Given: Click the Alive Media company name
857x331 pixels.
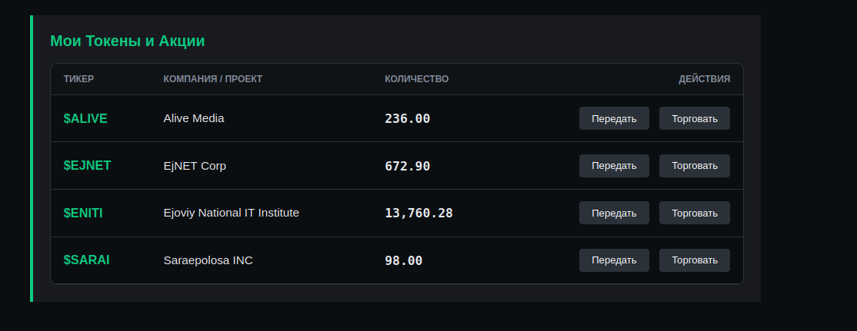Looking at the screenshot, I should [194, 118].
